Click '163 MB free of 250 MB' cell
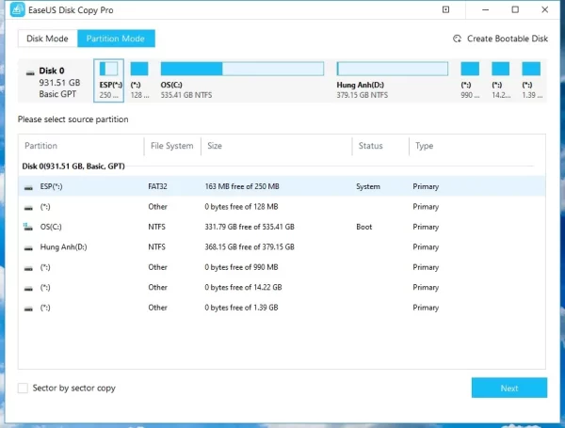The width and height of the screenshot is (565, 428). 242,186
